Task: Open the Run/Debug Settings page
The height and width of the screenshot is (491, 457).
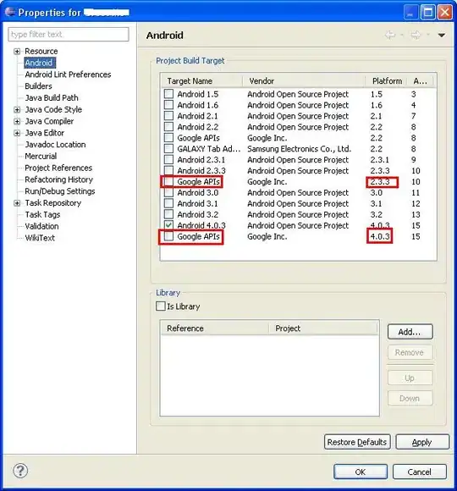Action: coord(60,191)
